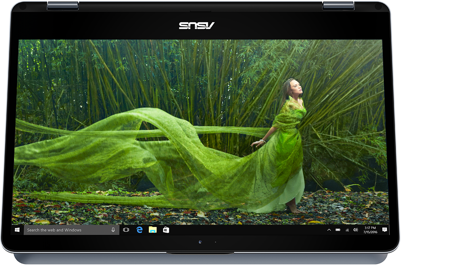This screenshot has height=266, width=460.
Task: Open the Windows Start menu
Action: point(18,230)
